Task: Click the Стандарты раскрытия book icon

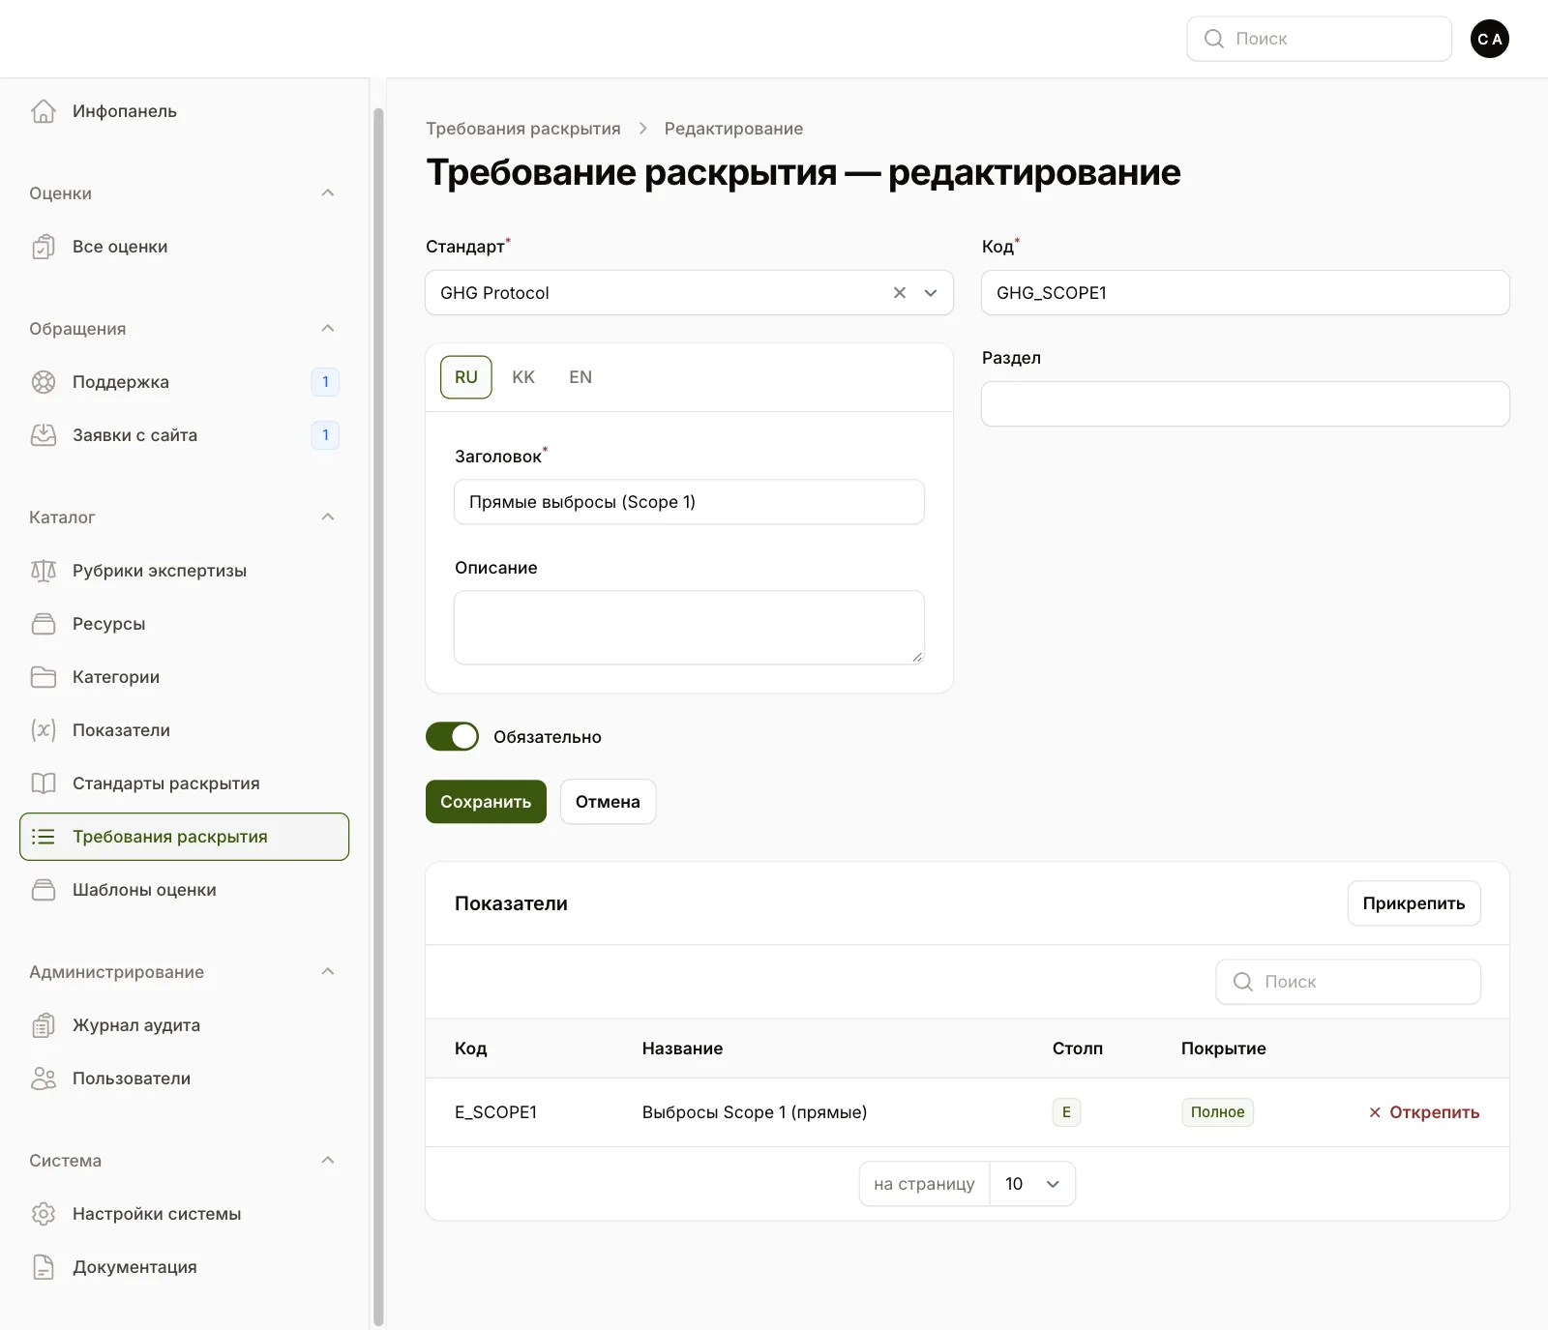Action: pyautogui.click(x=44, y=783)
